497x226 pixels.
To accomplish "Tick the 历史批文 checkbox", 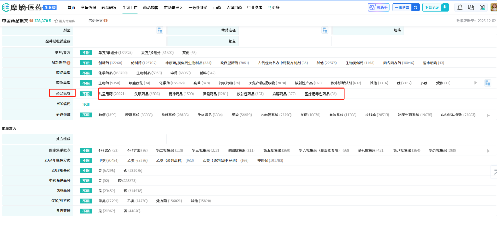I will pyautogui.click(x=85, y=21).
